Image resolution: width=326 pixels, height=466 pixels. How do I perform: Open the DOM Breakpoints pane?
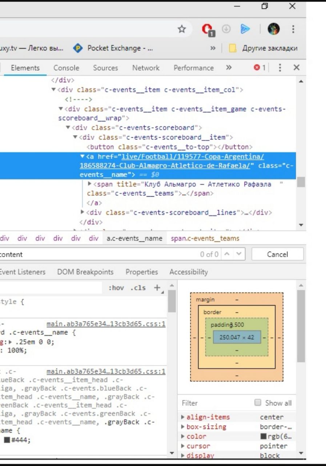85,272
